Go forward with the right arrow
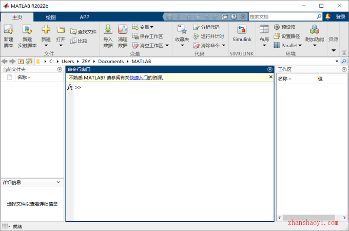This screenshot has width=349, height=231. (12, 61)
